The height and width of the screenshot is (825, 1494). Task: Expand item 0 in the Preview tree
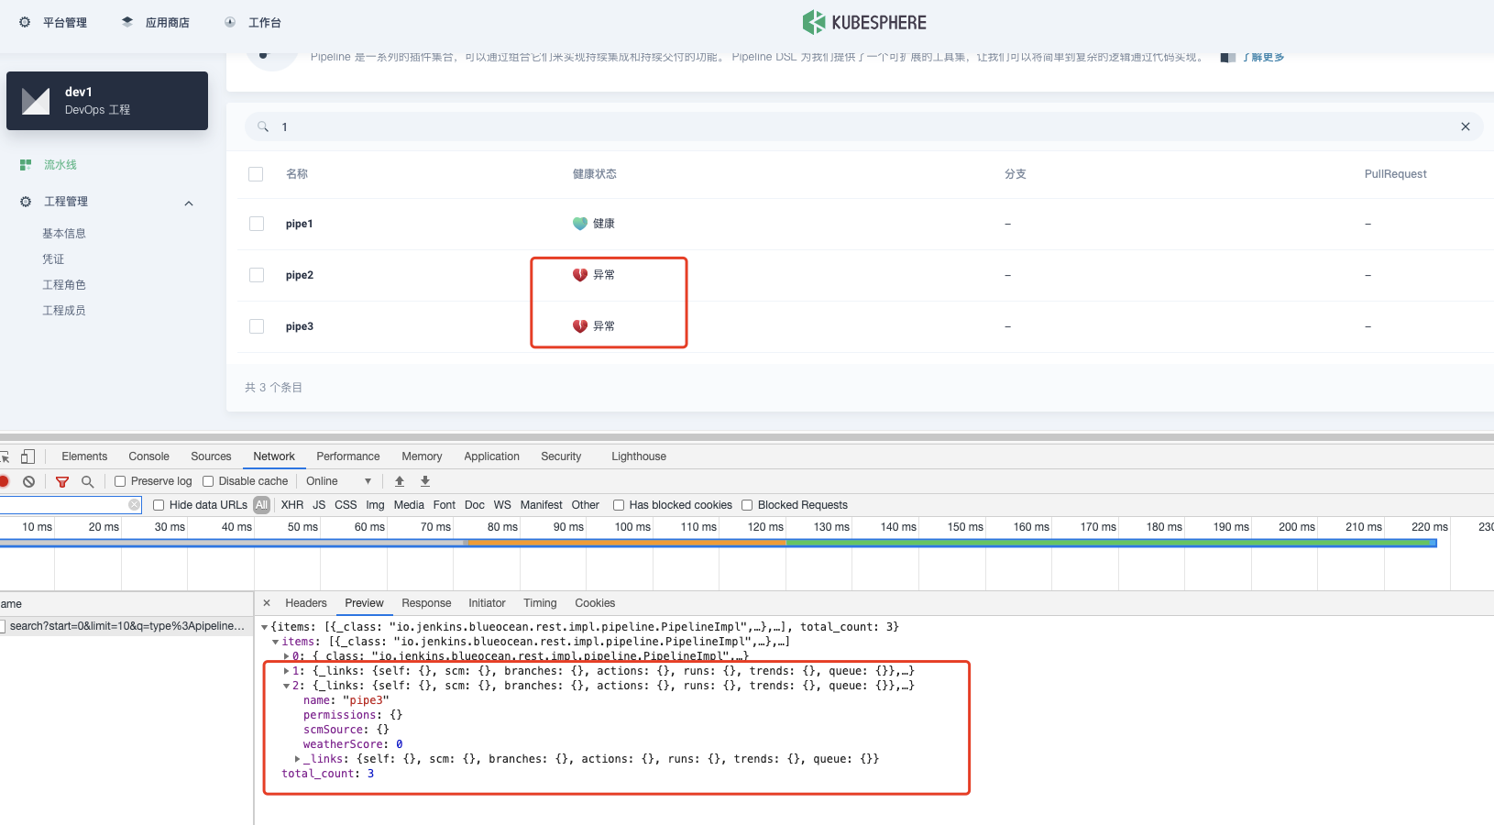(286, 655)
